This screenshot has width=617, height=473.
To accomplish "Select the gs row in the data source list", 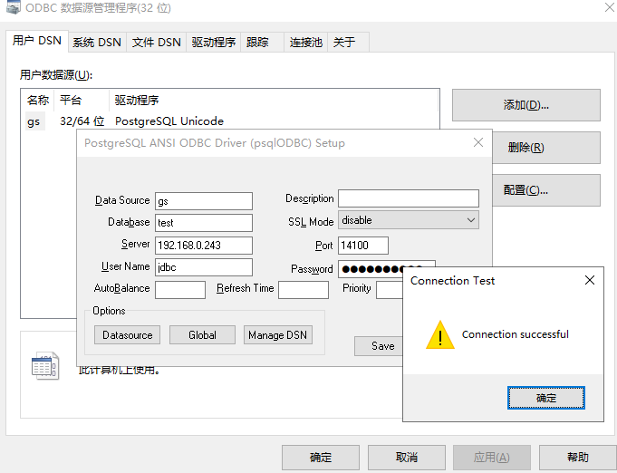I will [x=34, y=121].
